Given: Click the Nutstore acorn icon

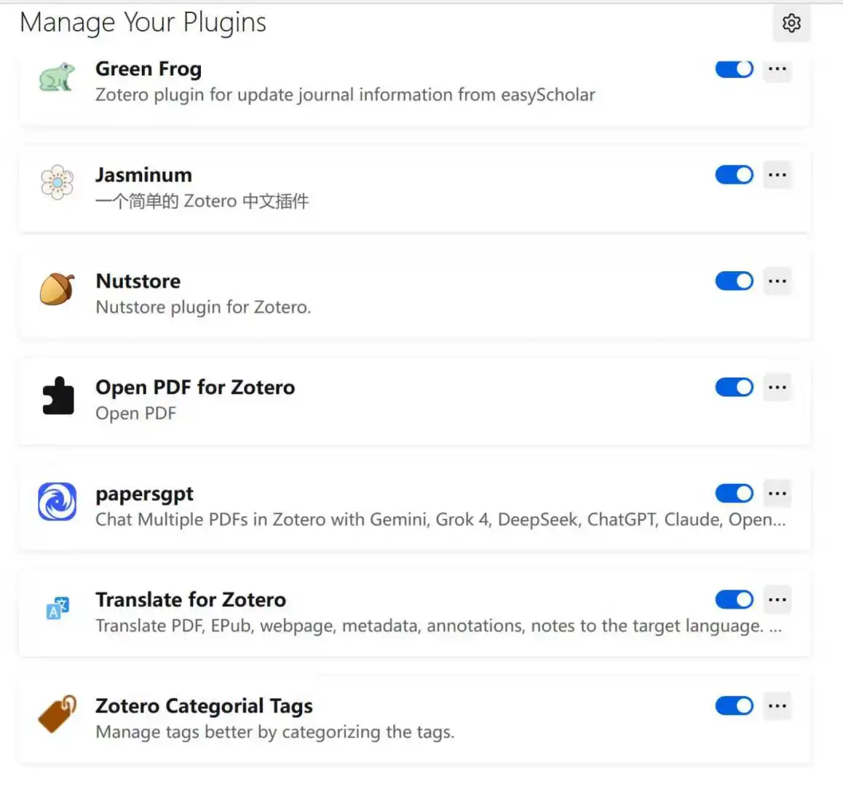Looking at the screenshot, I should (57, 289).
